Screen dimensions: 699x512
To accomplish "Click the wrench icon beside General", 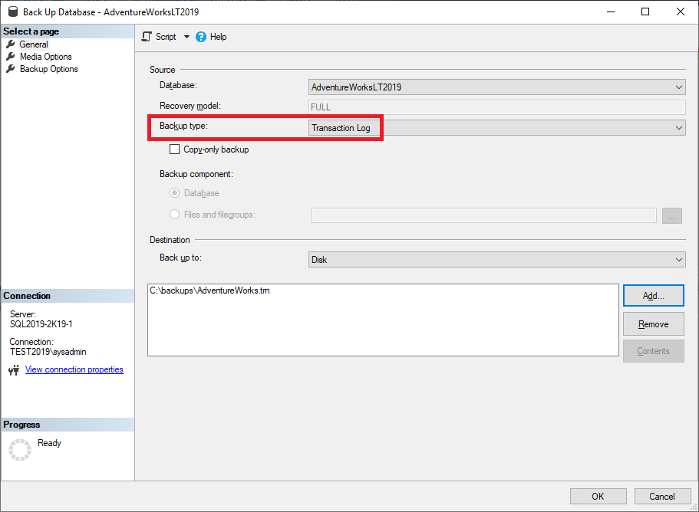I will click(11, 44).
